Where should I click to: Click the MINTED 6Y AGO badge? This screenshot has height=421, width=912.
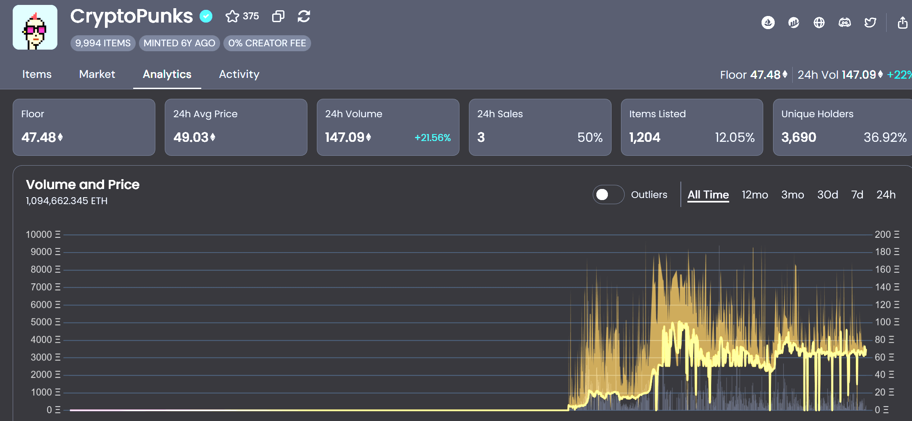pos(180,43)
